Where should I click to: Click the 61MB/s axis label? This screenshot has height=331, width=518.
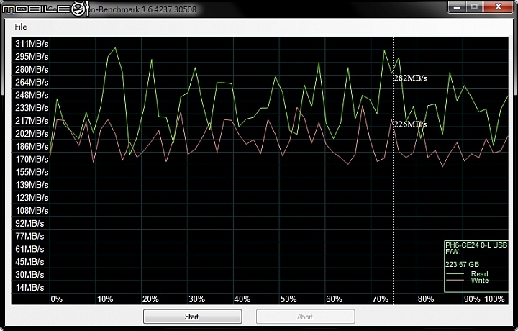click(29, 249)
